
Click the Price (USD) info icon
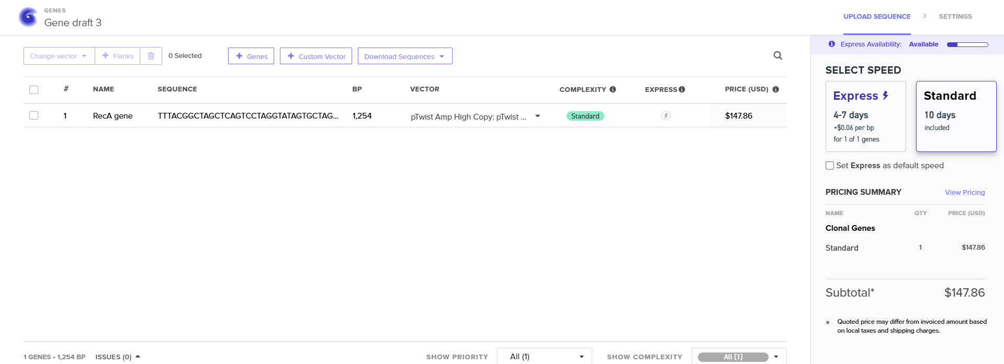pos(776,89)
